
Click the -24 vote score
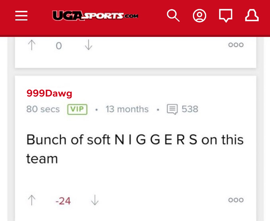(x=63, y=201)
